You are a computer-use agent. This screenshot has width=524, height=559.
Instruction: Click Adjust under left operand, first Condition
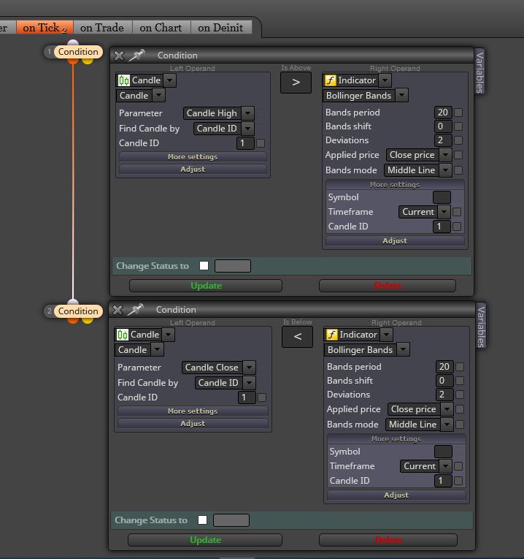193,170
